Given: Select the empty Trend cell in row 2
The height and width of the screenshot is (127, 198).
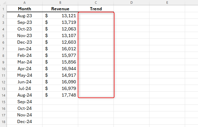Looking at the screenshot, I should click(x=96, y=16).
